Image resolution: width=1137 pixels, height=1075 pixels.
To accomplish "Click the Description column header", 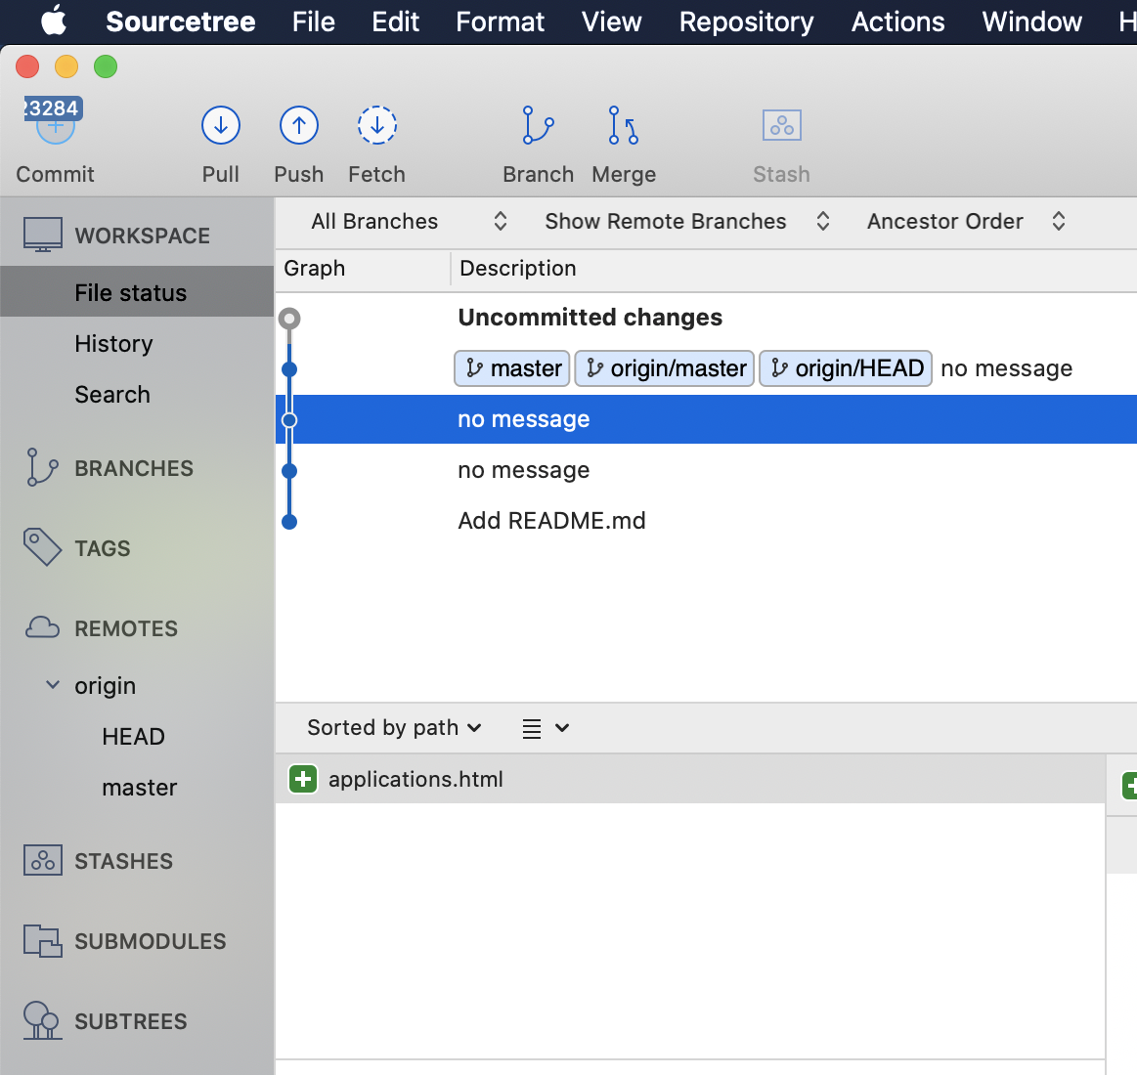I will click(518, 268).
